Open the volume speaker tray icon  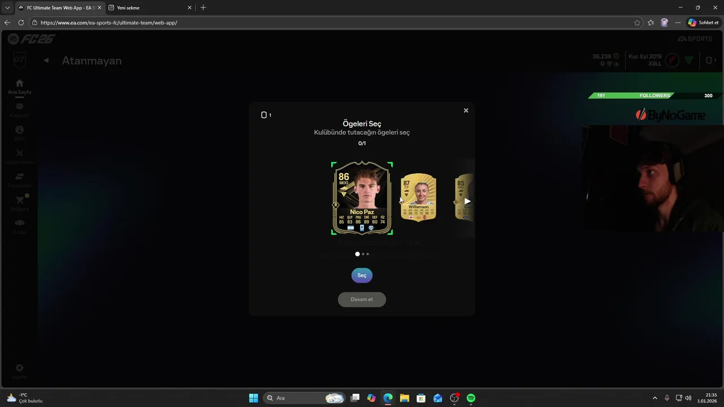[688, 398]
